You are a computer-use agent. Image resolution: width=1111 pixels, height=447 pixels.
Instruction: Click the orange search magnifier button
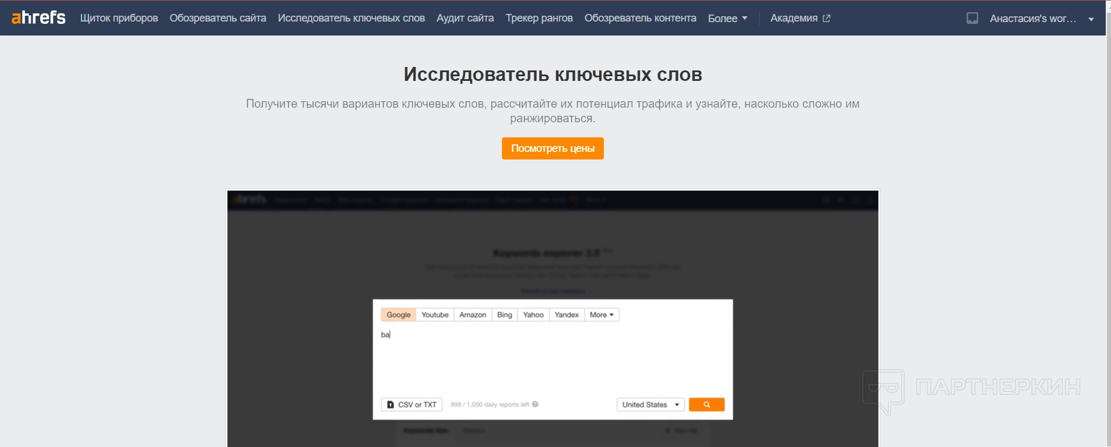[x=706, y=405]
